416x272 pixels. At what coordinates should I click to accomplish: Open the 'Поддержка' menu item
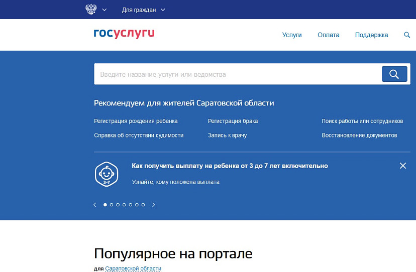371,35
